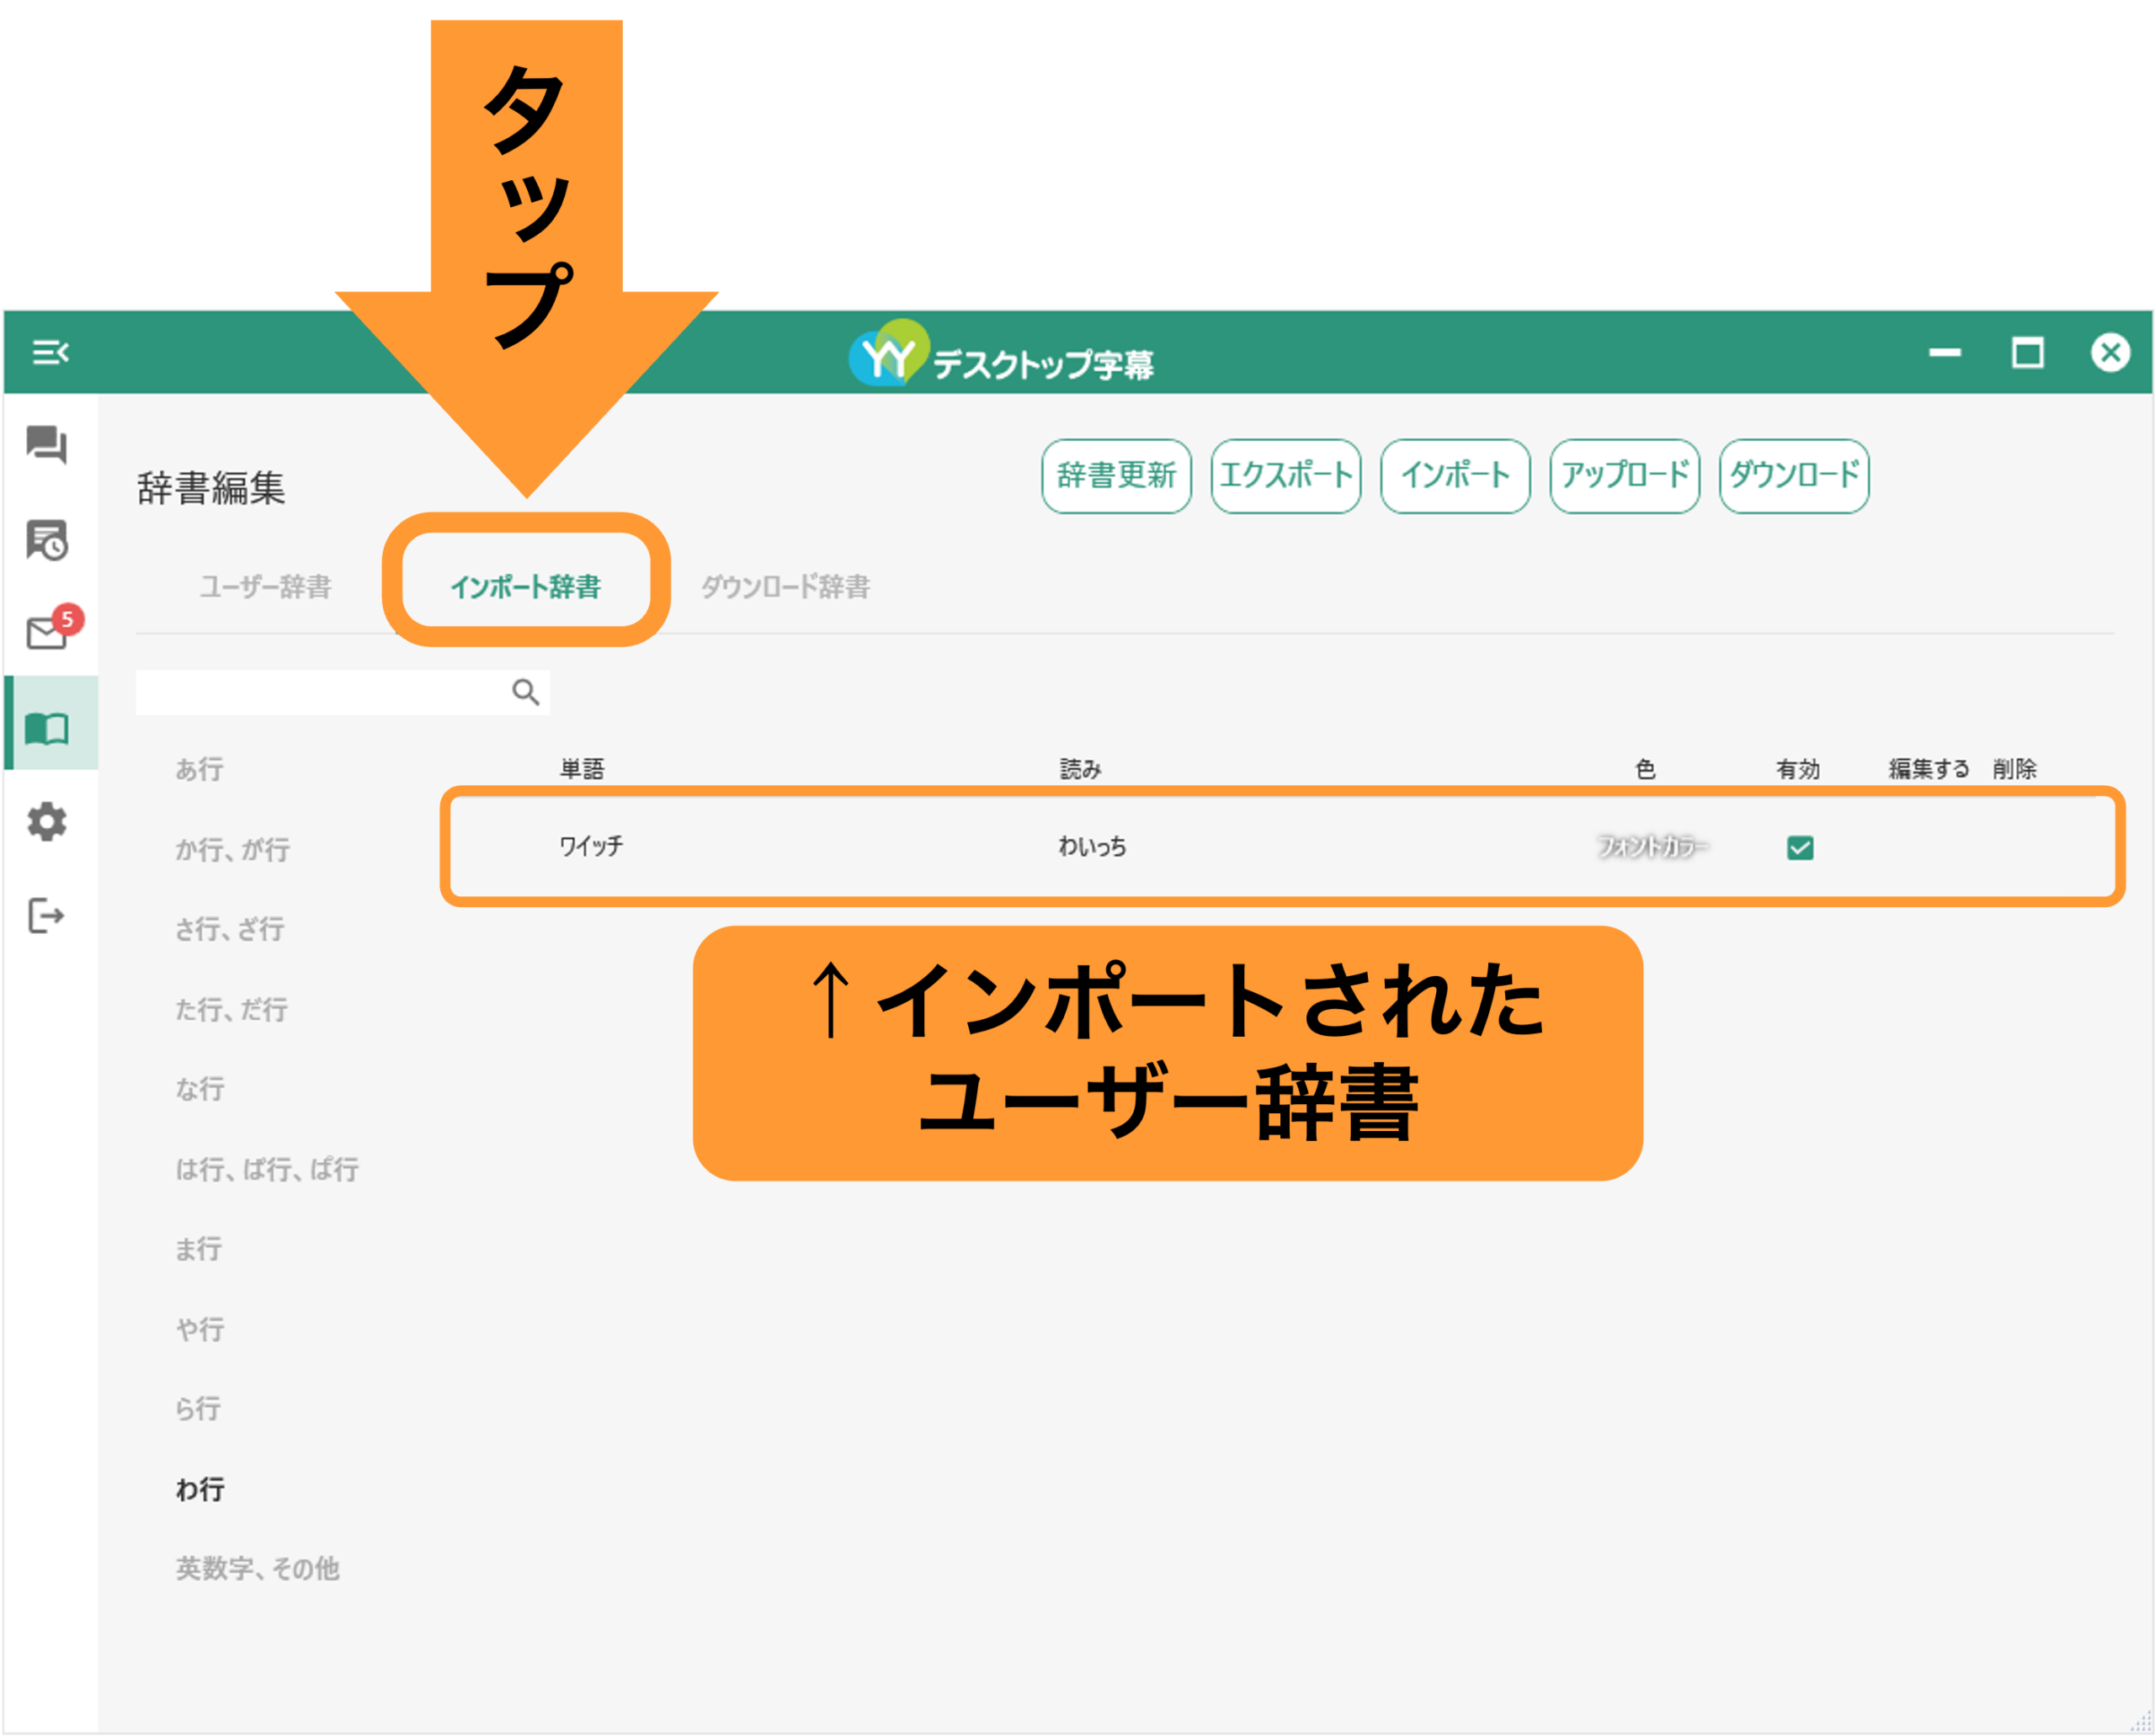
Task: Select the dictionary book sidebar icon
Action: [x=47, y=729]
